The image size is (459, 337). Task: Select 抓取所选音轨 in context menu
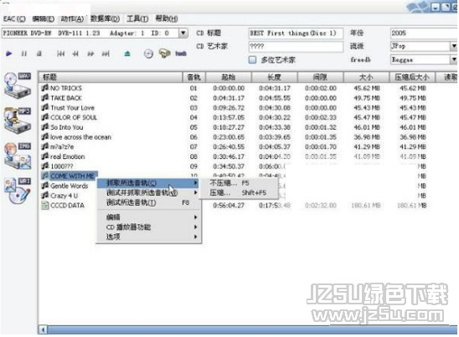148,183
